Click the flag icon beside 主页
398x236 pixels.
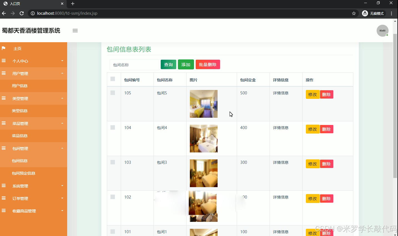point(4,48)
